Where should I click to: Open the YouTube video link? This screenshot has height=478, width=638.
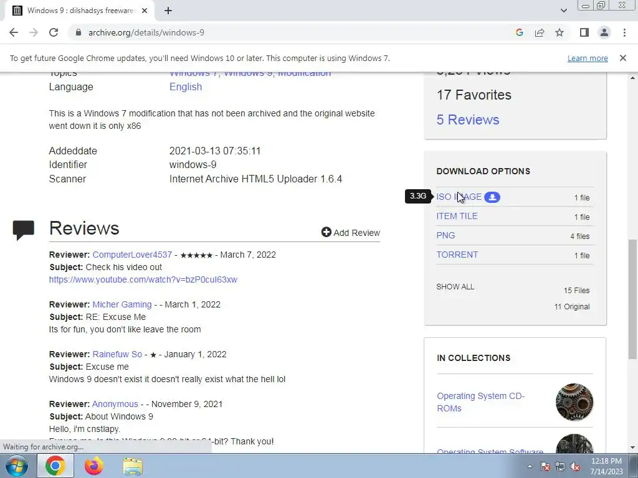tap(143, 279)
